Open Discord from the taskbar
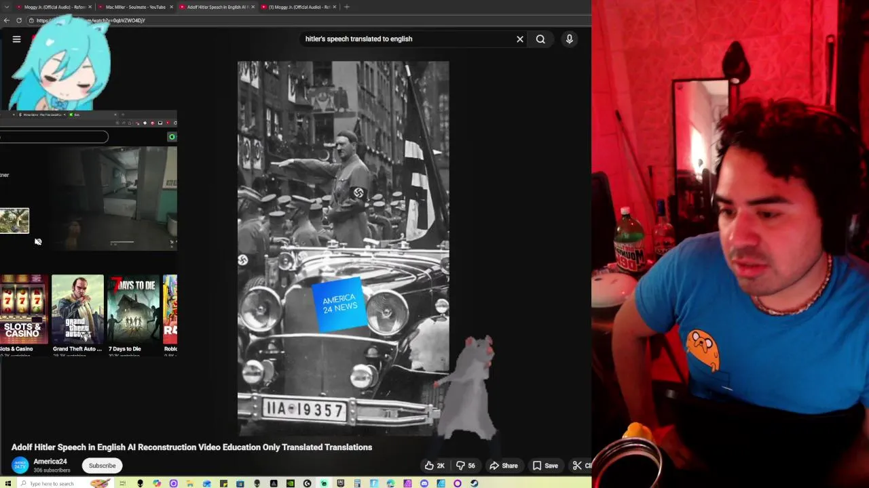869x488 pixels. 424,483
